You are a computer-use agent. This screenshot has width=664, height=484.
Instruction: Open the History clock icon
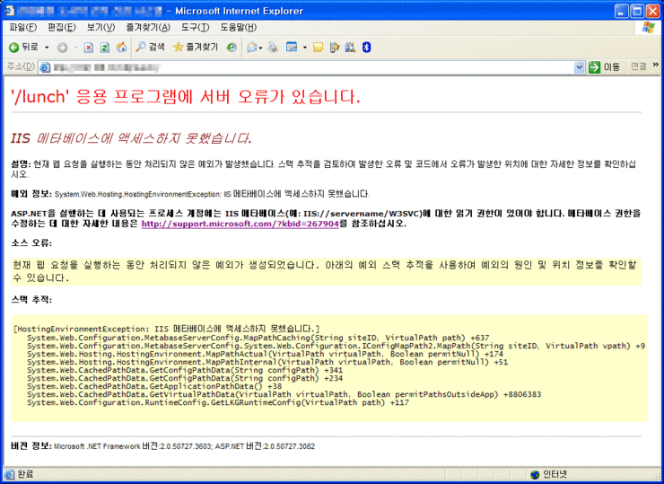tap(232, 47)
